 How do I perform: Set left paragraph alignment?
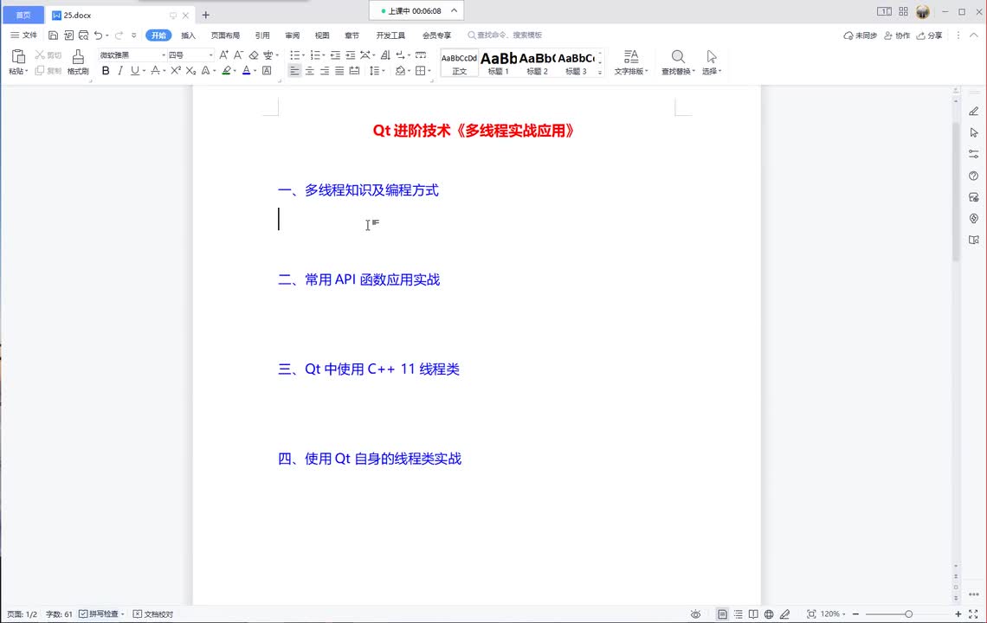[x=294, y=70]
